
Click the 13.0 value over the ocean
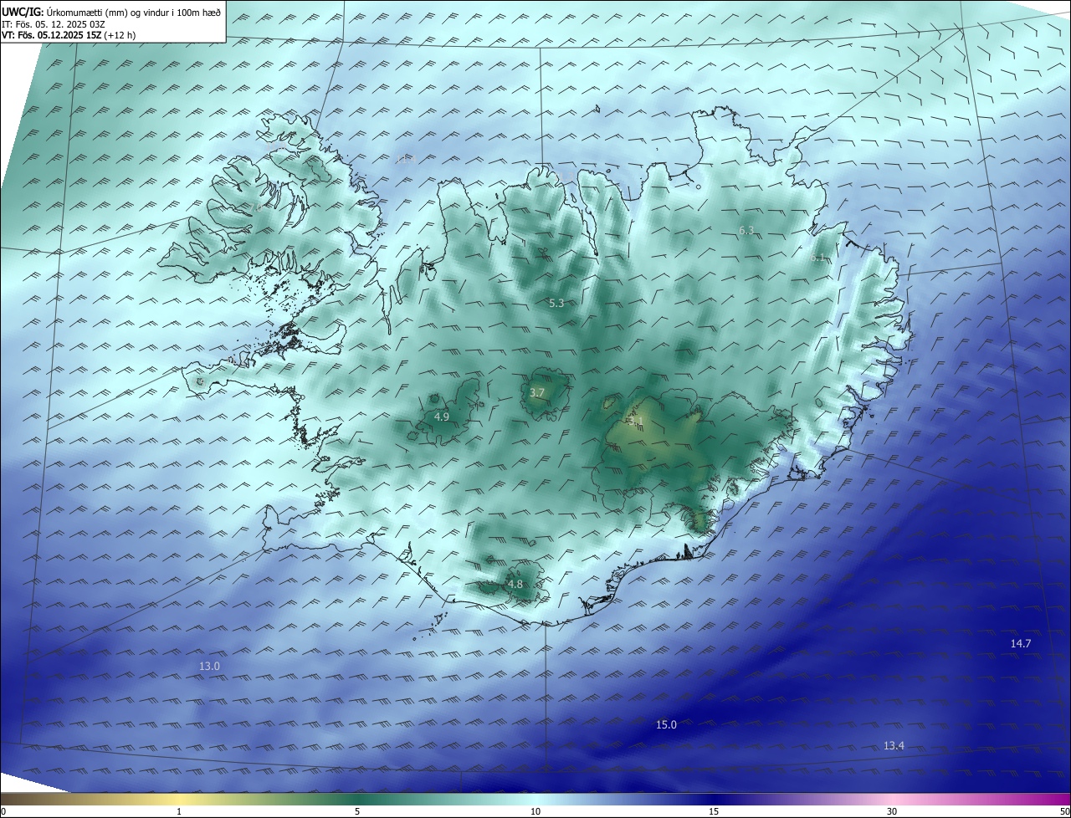(209, 666)
